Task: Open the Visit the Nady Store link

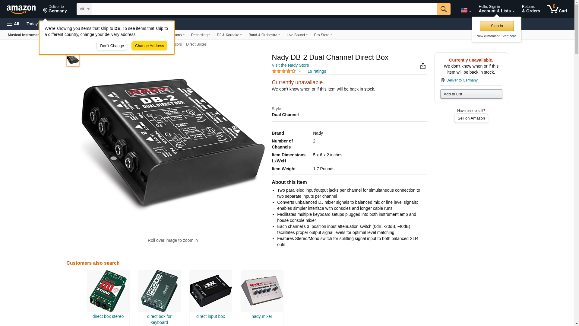Action: click(290, 65)
